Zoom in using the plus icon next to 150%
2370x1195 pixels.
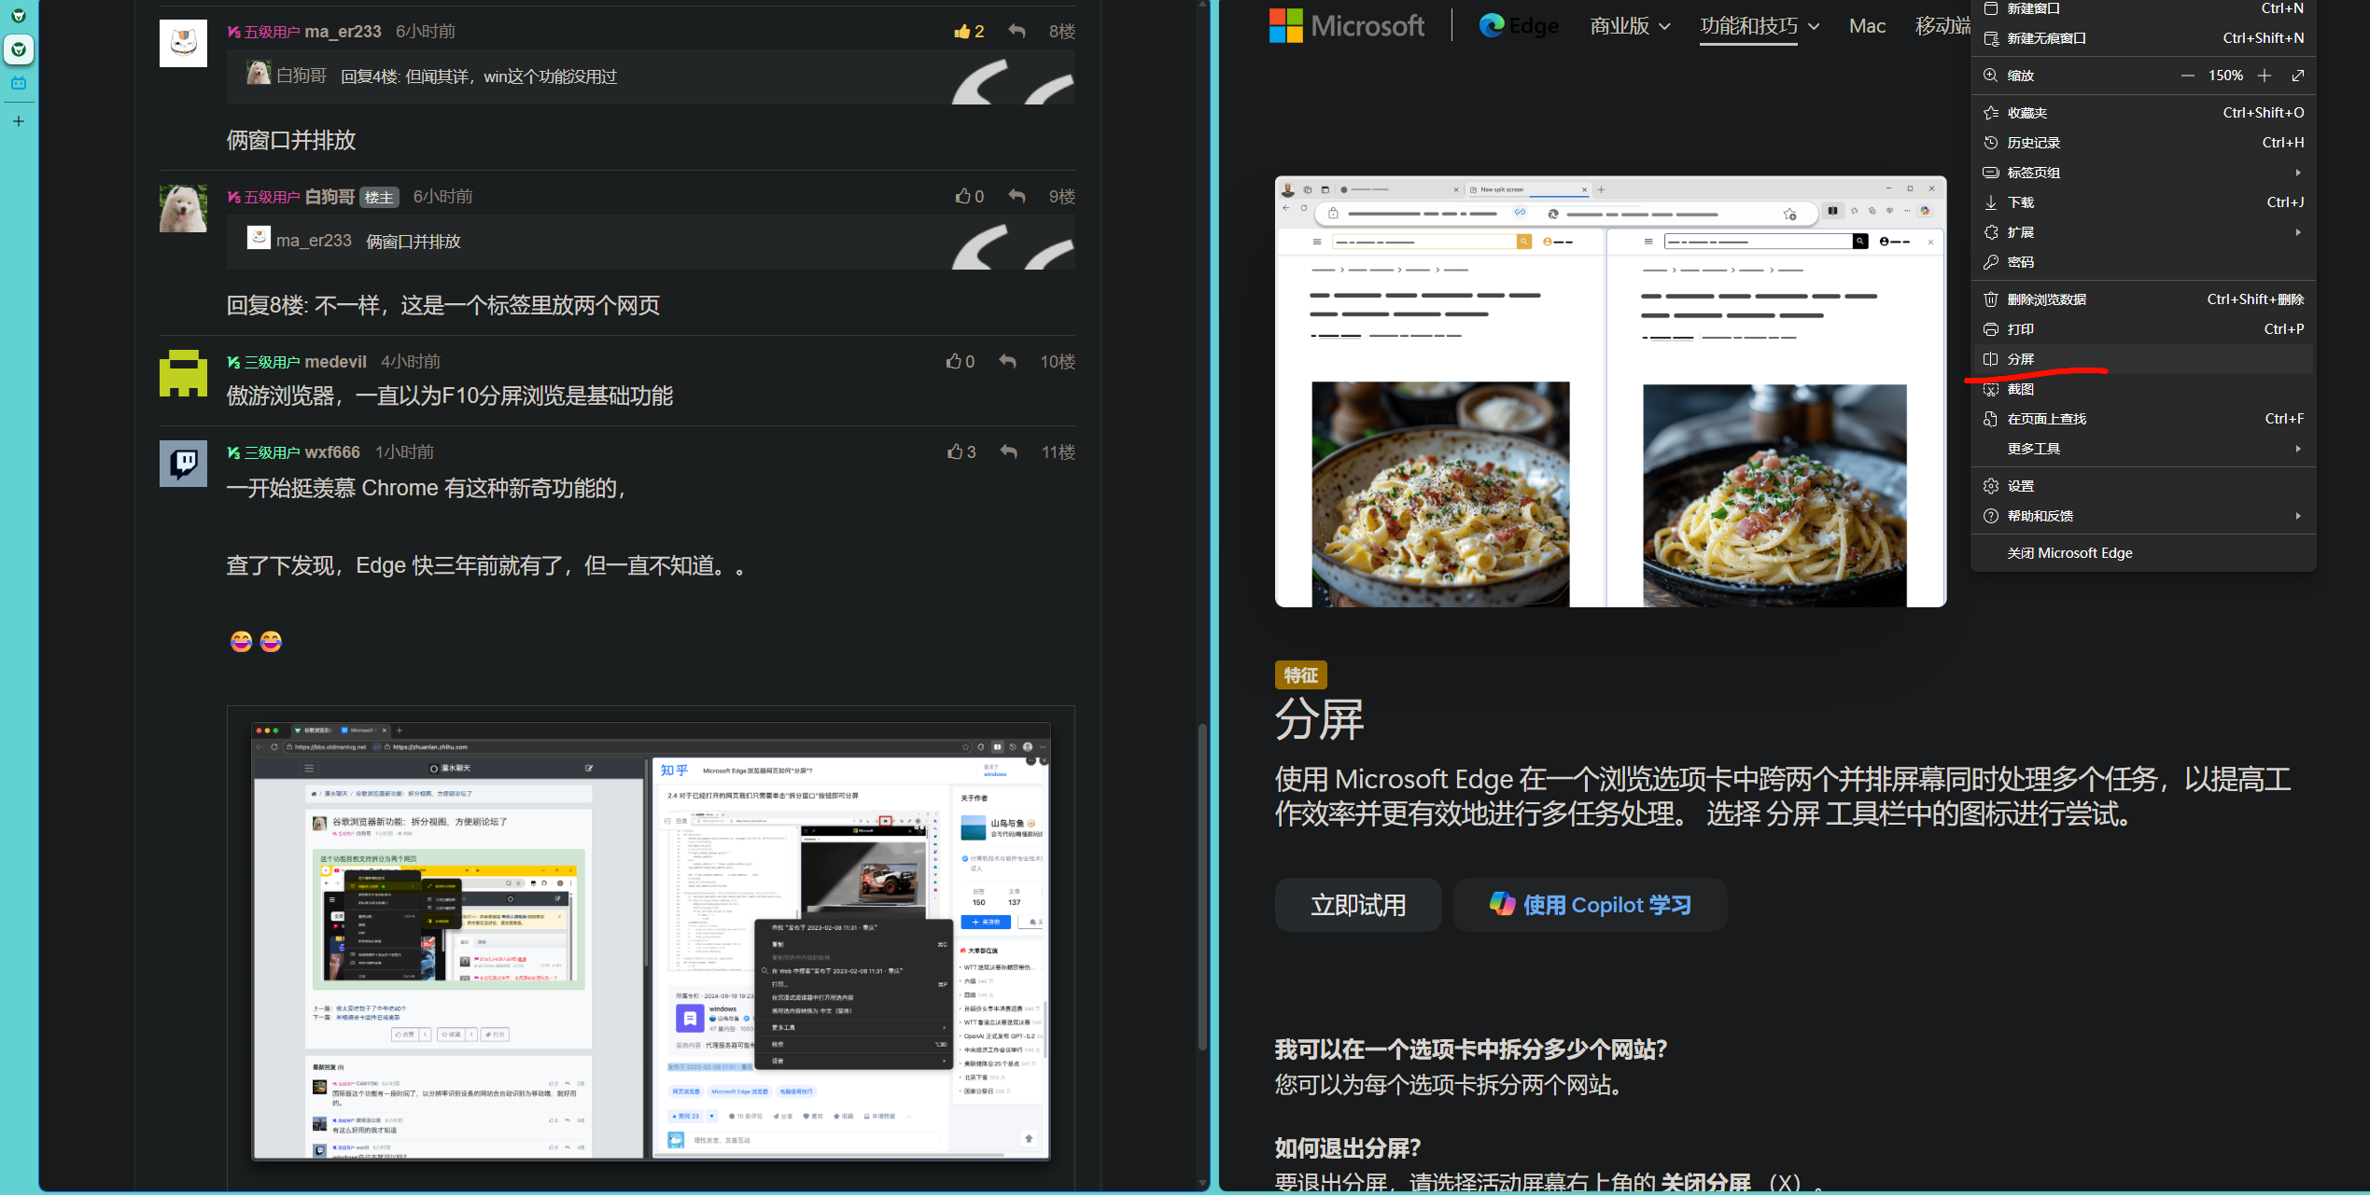tap(2265, 75)
